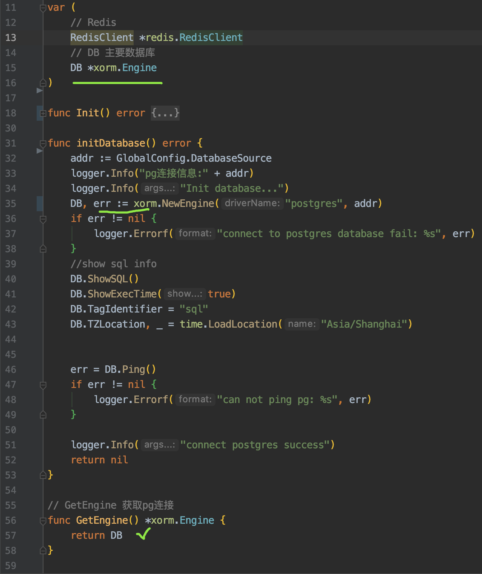The height and width of the screenshot is (574, 482).
Task: Click TZLocation on line 43
Action: point(116,324)
